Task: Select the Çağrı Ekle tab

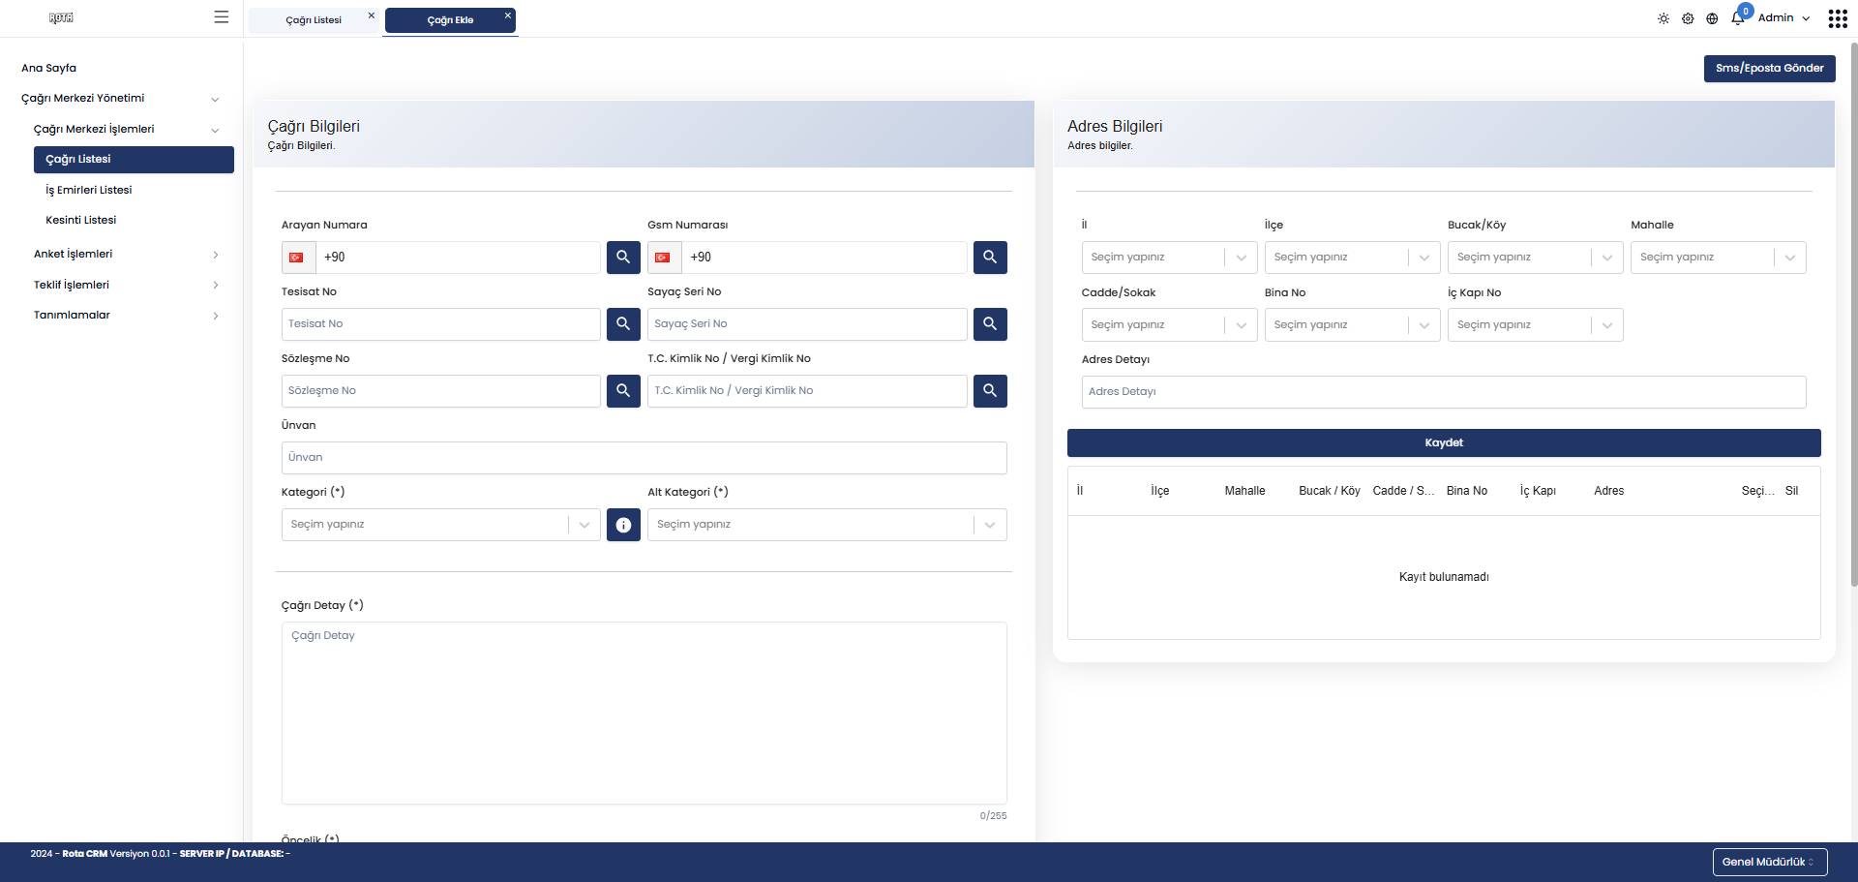Action: point(450,20)
